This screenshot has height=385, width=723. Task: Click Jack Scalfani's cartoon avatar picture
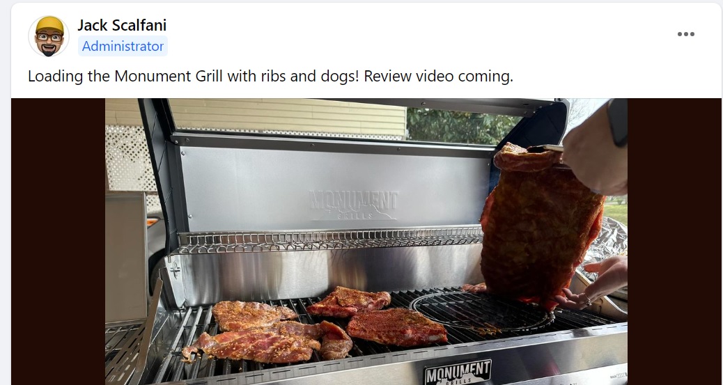49,36
